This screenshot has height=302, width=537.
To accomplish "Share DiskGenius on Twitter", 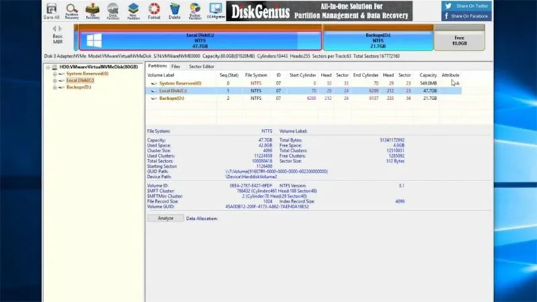I will click(x=467, y=6).
